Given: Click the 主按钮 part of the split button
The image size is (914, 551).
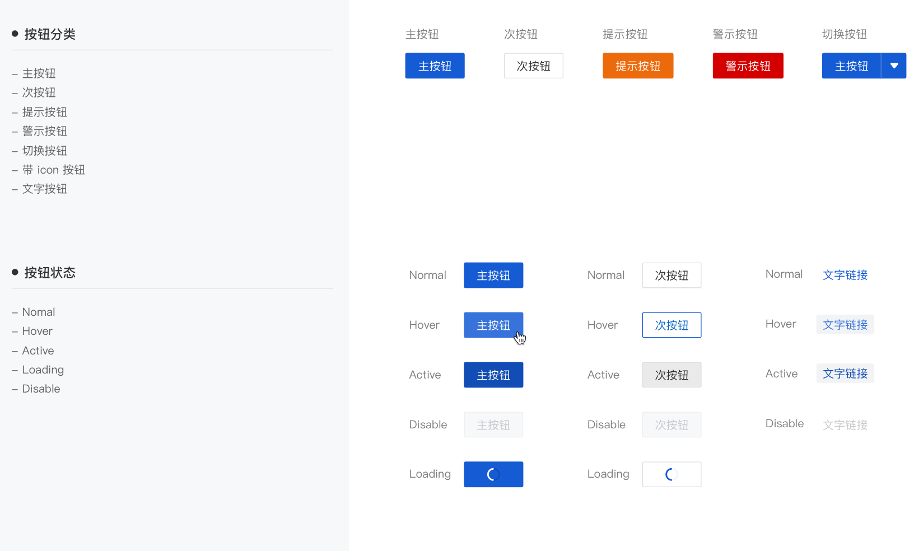Looking at the screenshot, I should [x=851, y=66].
